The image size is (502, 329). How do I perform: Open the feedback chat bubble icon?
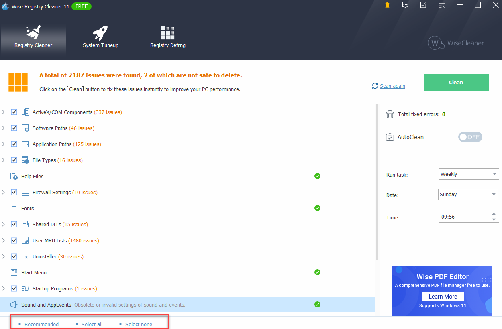406,5
